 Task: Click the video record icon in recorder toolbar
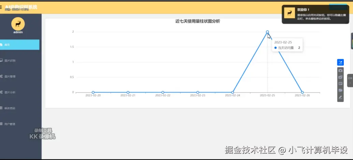coord(340,90)
